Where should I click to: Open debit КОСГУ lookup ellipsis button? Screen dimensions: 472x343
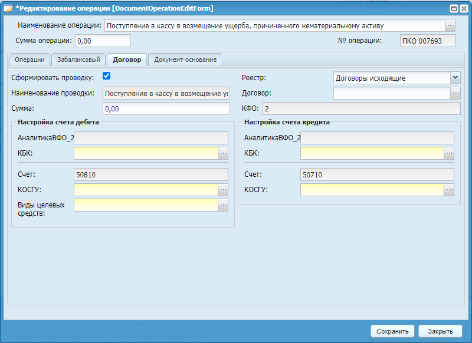(x=223, y=190)
